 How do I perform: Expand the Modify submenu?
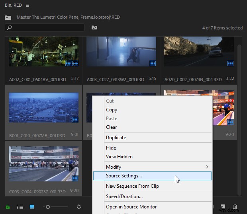point(152,167)
